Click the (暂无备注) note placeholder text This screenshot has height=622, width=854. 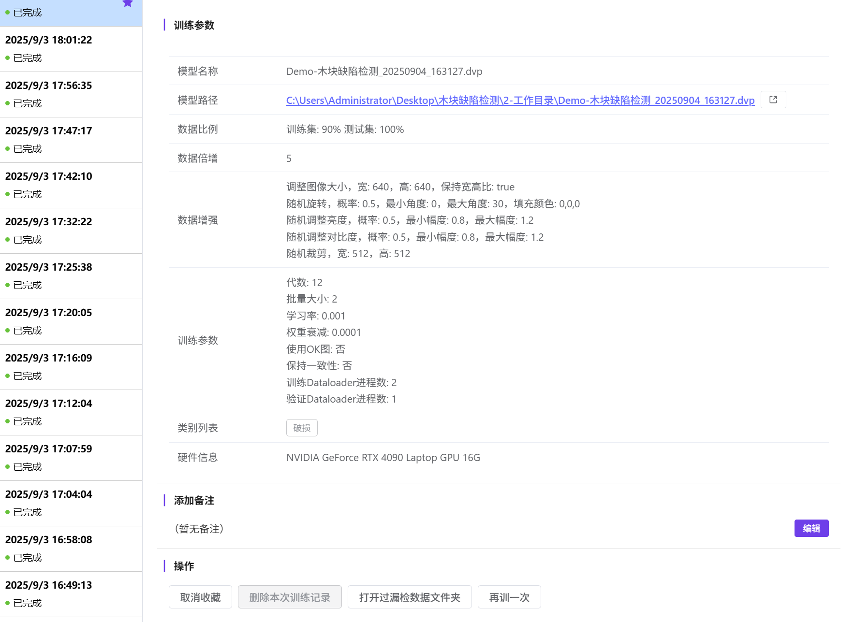click(199, 529)
